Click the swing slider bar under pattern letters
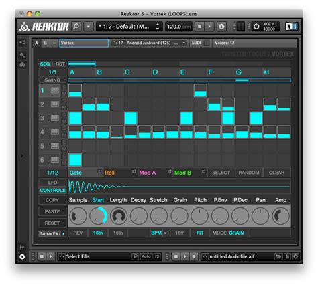The width and height of the screenshot is (318, 285). point(179,80)
